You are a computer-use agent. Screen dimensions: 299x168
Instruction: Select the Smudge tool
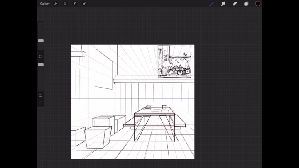click(223, 4)
